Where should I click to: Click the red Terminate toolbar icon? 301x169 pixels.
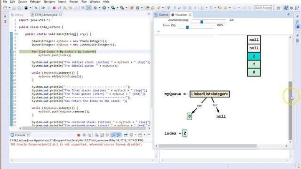54,8
